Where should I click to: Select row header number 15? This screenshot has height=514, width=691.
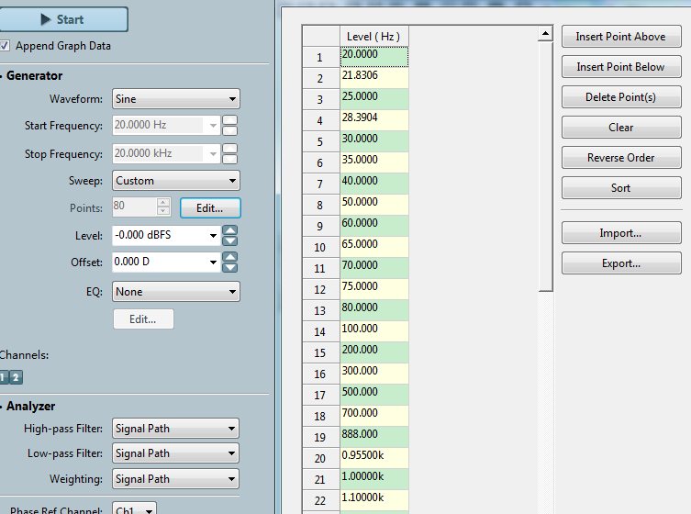321,352
